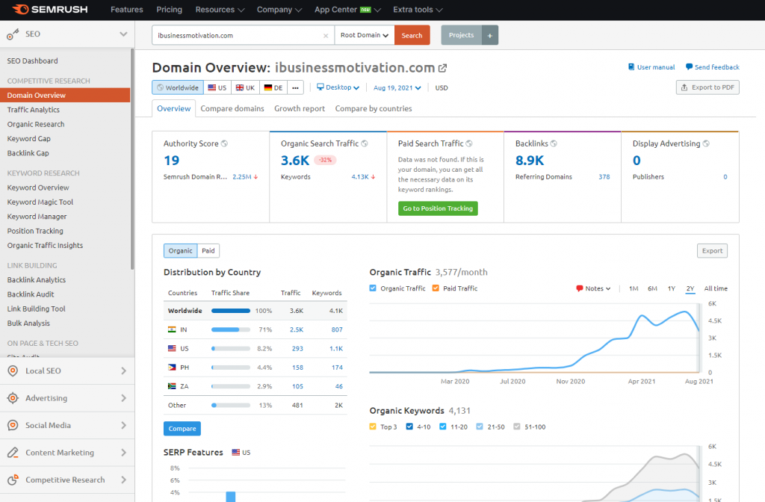
Task: Click the globe icon beside Authority Score
Action: click(224, 143)
